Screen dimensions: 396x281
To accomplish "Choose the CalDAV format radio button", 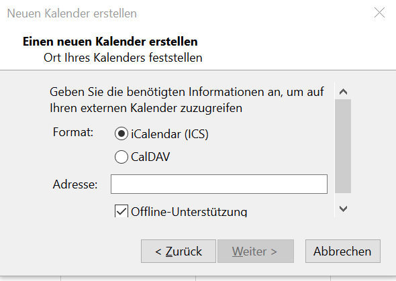I will (121, 157).
